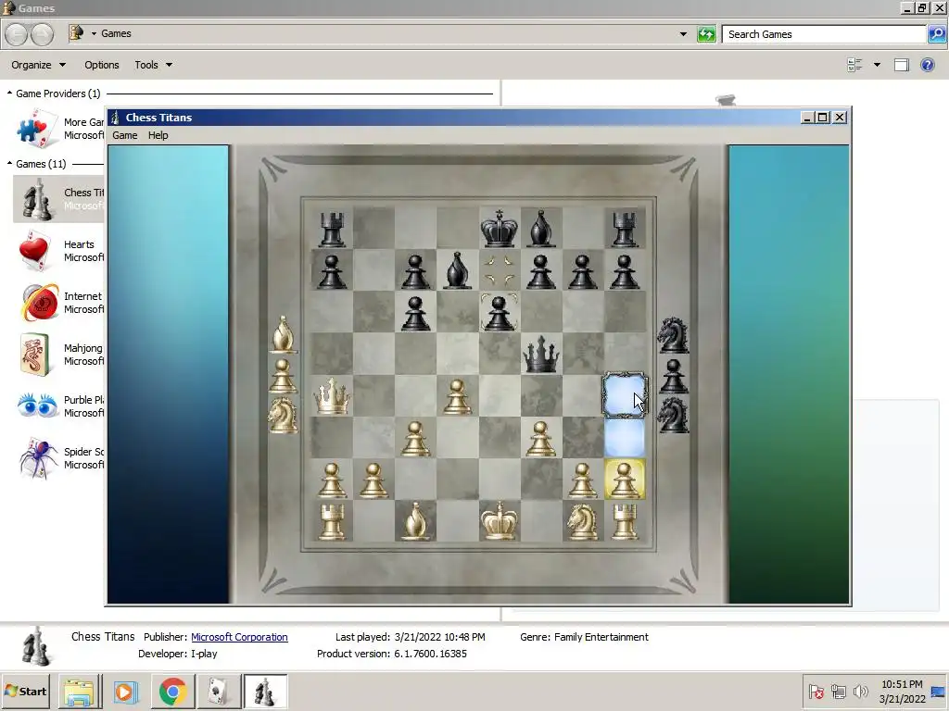Open the view options dropdown arrow

[877, 65]
